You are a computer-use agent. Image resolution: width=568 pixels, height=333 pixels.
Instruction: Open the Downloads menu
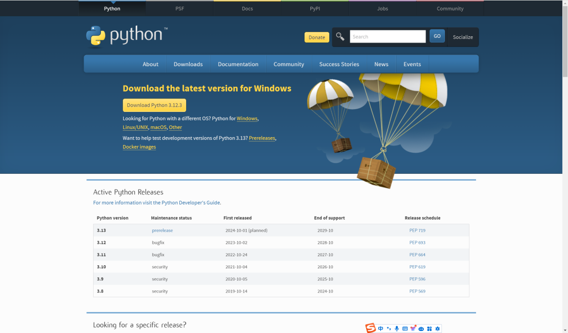point(188,64)
